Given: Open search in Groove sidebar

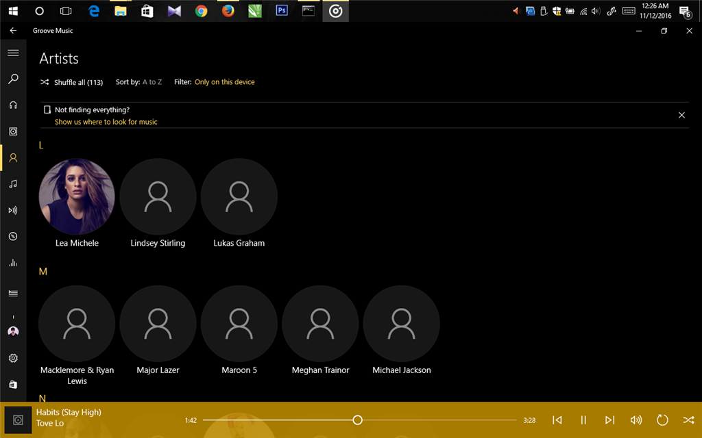Looking at the screenshot, I should tap(13, 79).
